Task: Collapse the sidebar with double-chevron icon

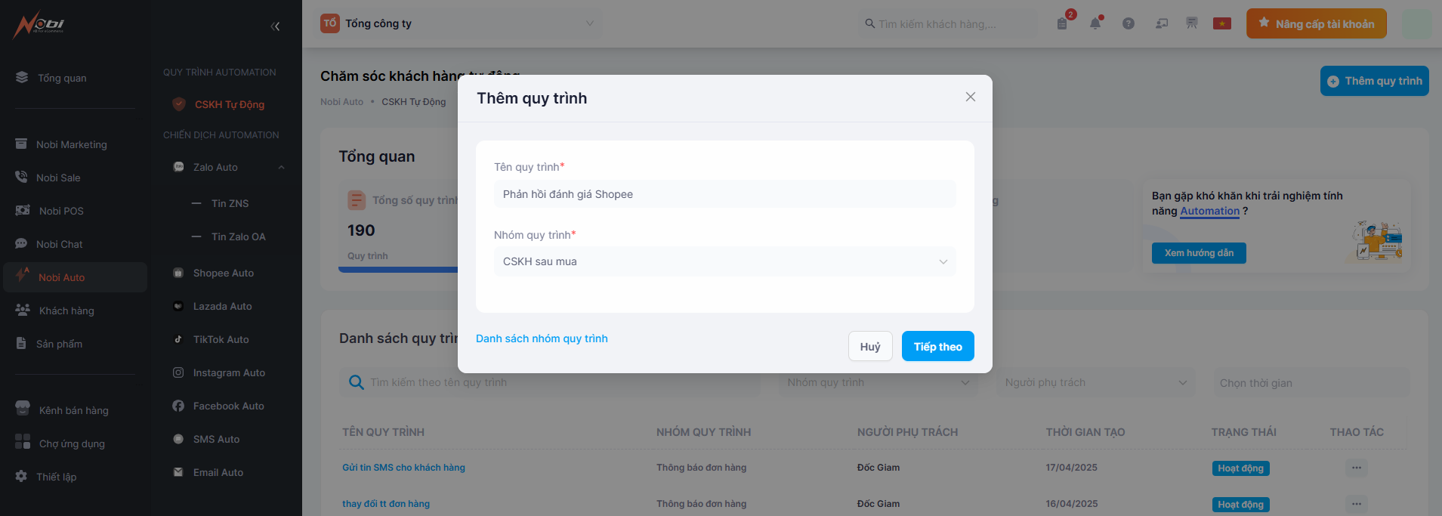Action: (275, 26)
